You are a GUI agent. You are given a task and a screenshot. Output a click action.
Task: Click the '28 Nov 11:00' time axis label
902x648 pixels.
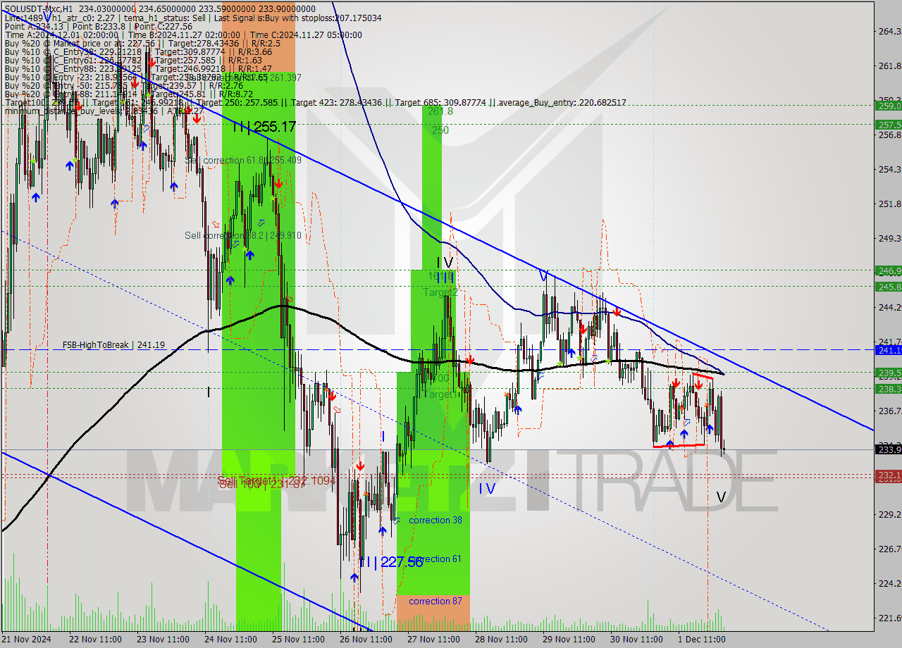(x=500, y=640)
